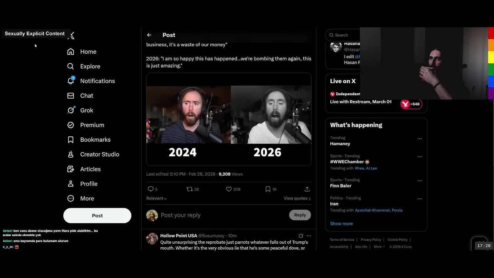494x278 pixels.
Task: Open options for Hamaney trend
Action: point(420,139)
